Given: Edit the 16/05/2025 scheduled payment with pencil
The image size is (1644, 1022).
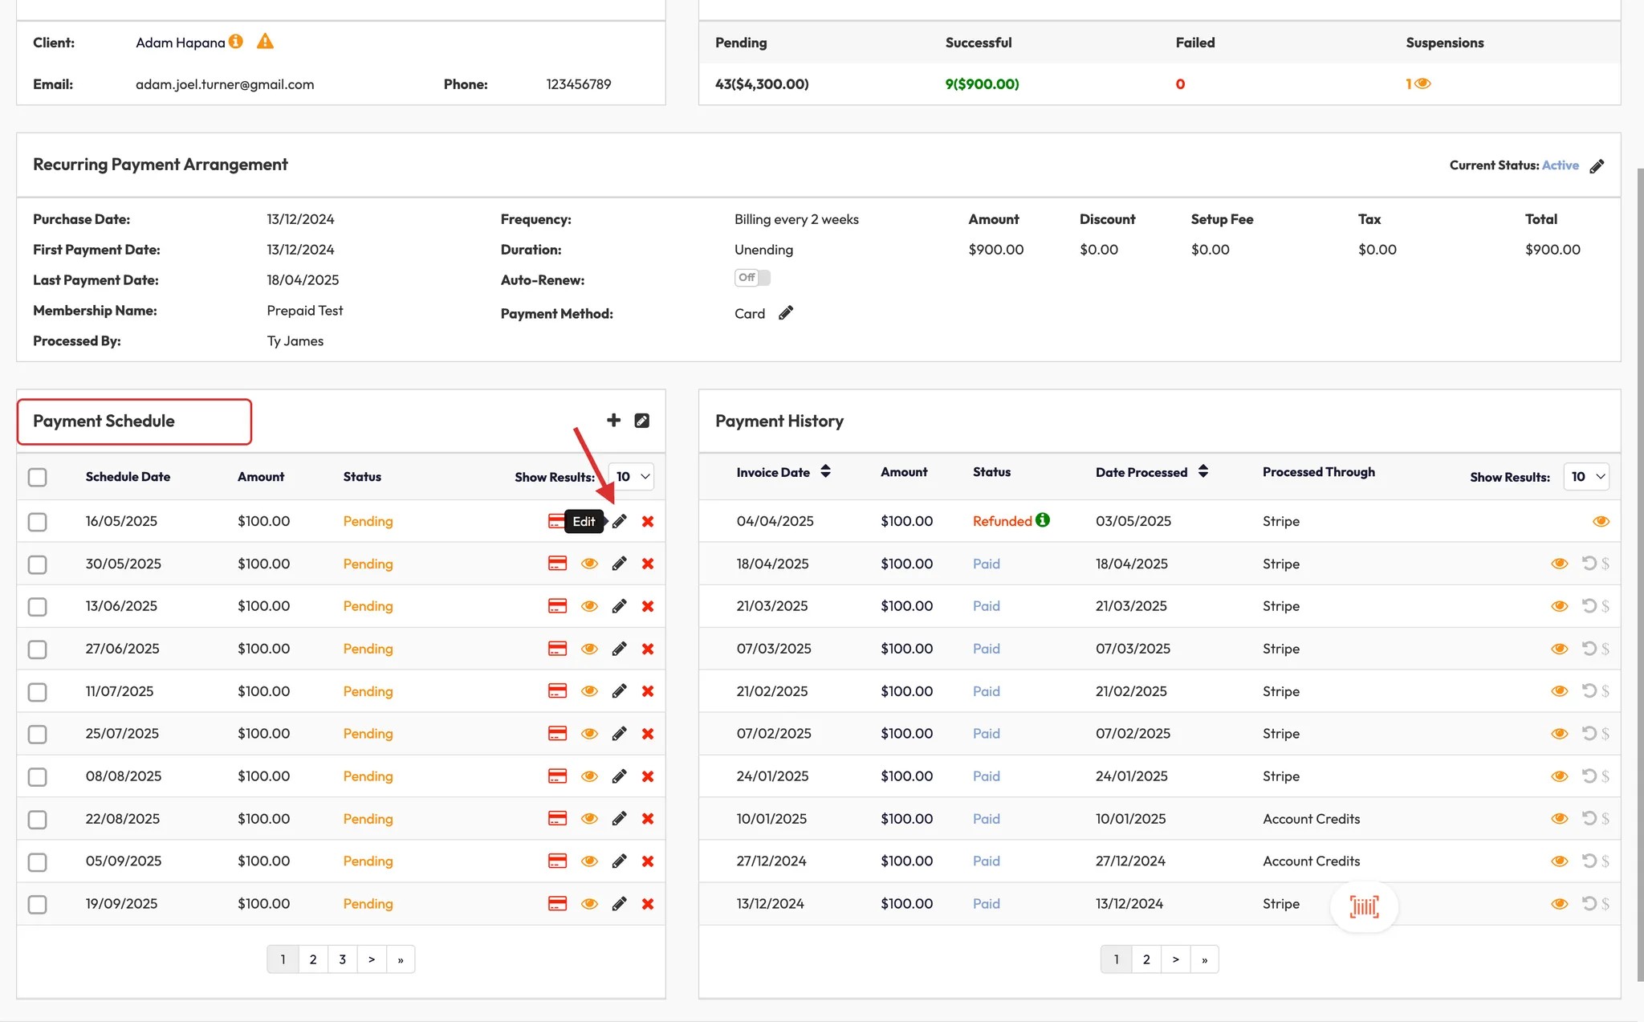Looking at the screenshot, I should [x=619, y=522].
